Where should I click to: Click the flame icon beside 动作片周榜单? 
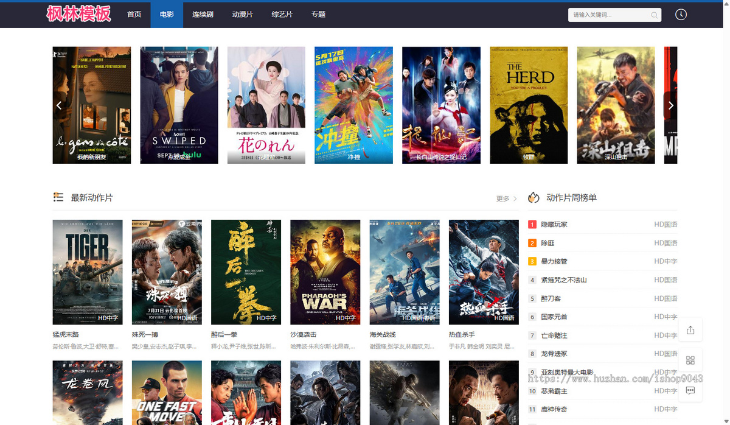coord(534,197)
